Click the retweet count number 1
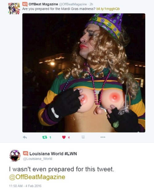 50,138
